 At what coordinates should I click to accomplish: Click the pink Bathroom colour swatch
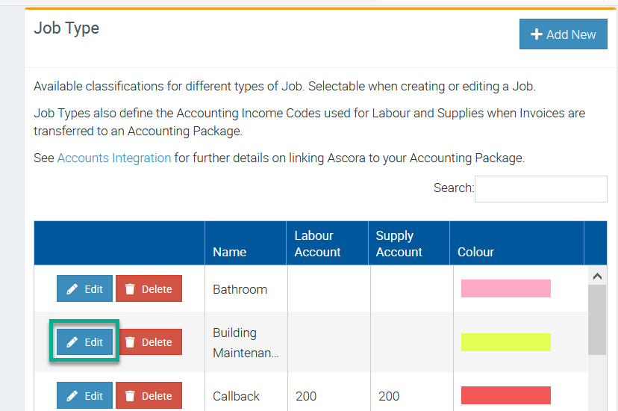pos(505,288)
